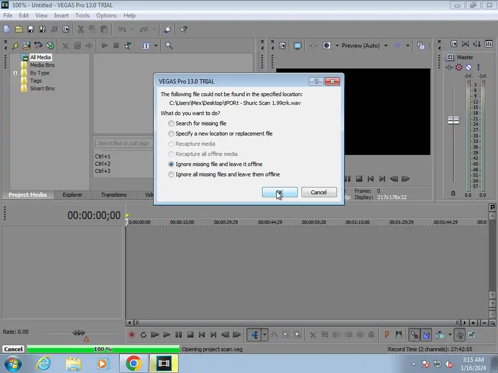Click the Open folder icon in main toolbar
Image resolution: width=498 pixels, height=373 pixels.
(x=19, y=29)
